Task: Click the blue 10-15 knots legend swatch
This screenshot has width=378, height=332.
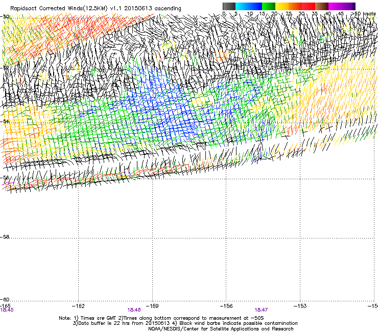Action: 255,6
